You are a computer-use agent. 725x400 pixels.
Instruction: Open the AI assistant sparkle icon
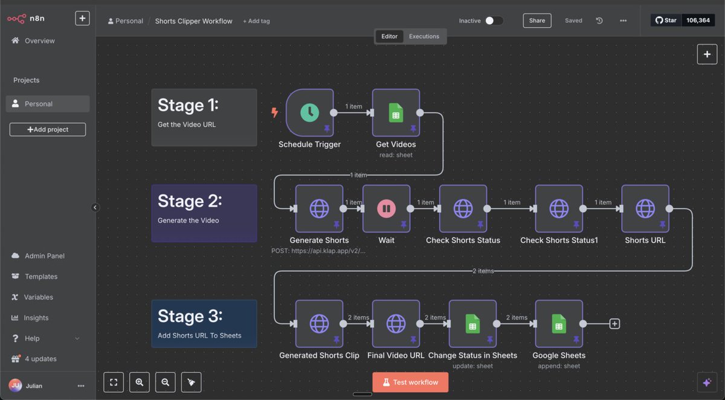click(706, 382)
